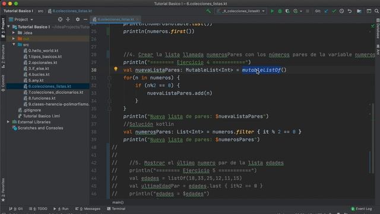Click 6.colecciones_listas.kt breadcrumb
380x214 pixels.
point(70,11)
